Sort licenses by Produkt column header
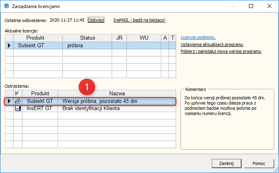Image resolution: width=279 pixels, height=173 pixels. pos(38,38)
